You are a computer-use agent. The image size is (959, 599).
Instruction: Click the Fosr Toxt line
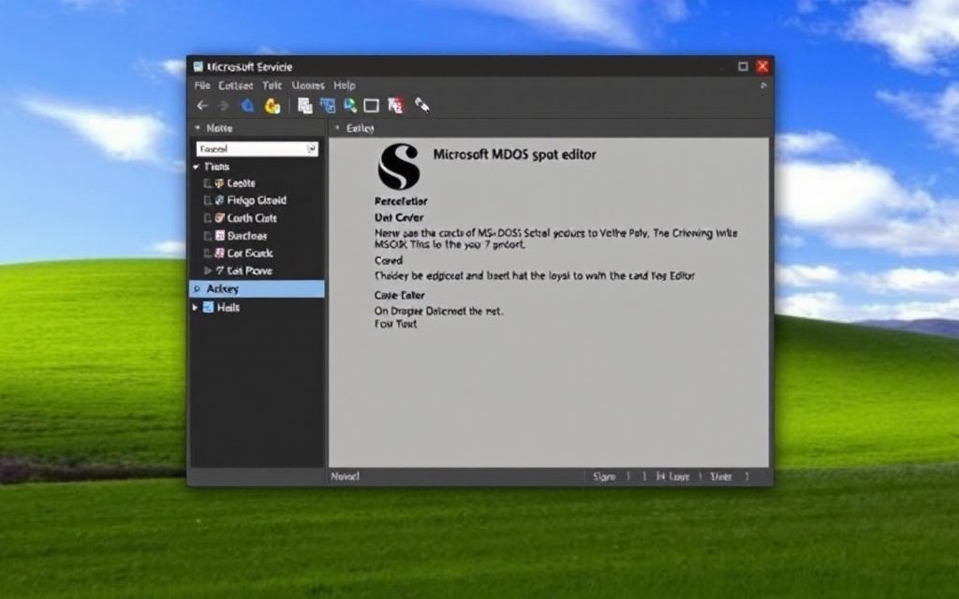[x=396, y=324]
